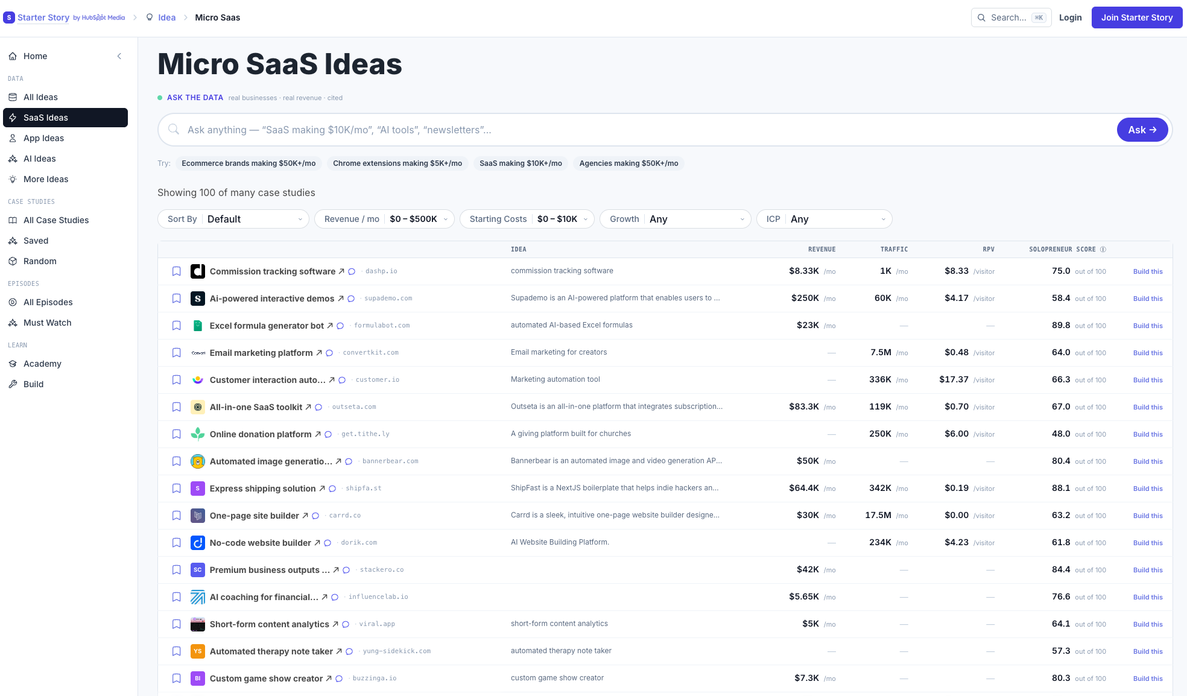Click the Solopreneur Score info icon
Viewport: 1187px width, 696px height.
(1103, 250)
